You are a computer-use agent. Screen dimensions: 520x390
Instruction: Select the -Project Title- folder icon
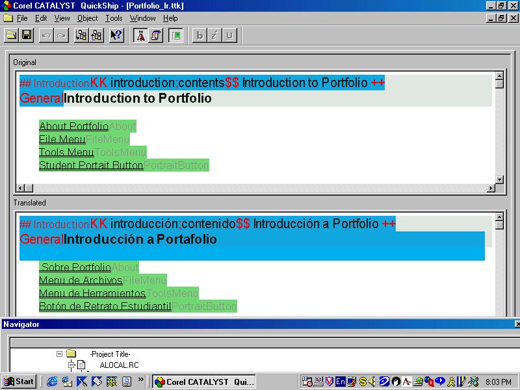[71, 354]
